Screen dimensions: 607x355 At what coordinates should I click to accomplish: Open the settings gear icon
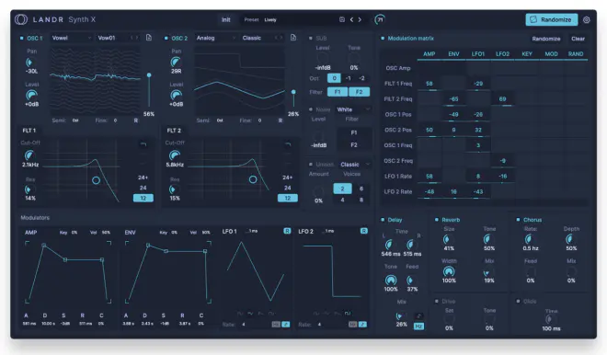click(x=587, y=19)
